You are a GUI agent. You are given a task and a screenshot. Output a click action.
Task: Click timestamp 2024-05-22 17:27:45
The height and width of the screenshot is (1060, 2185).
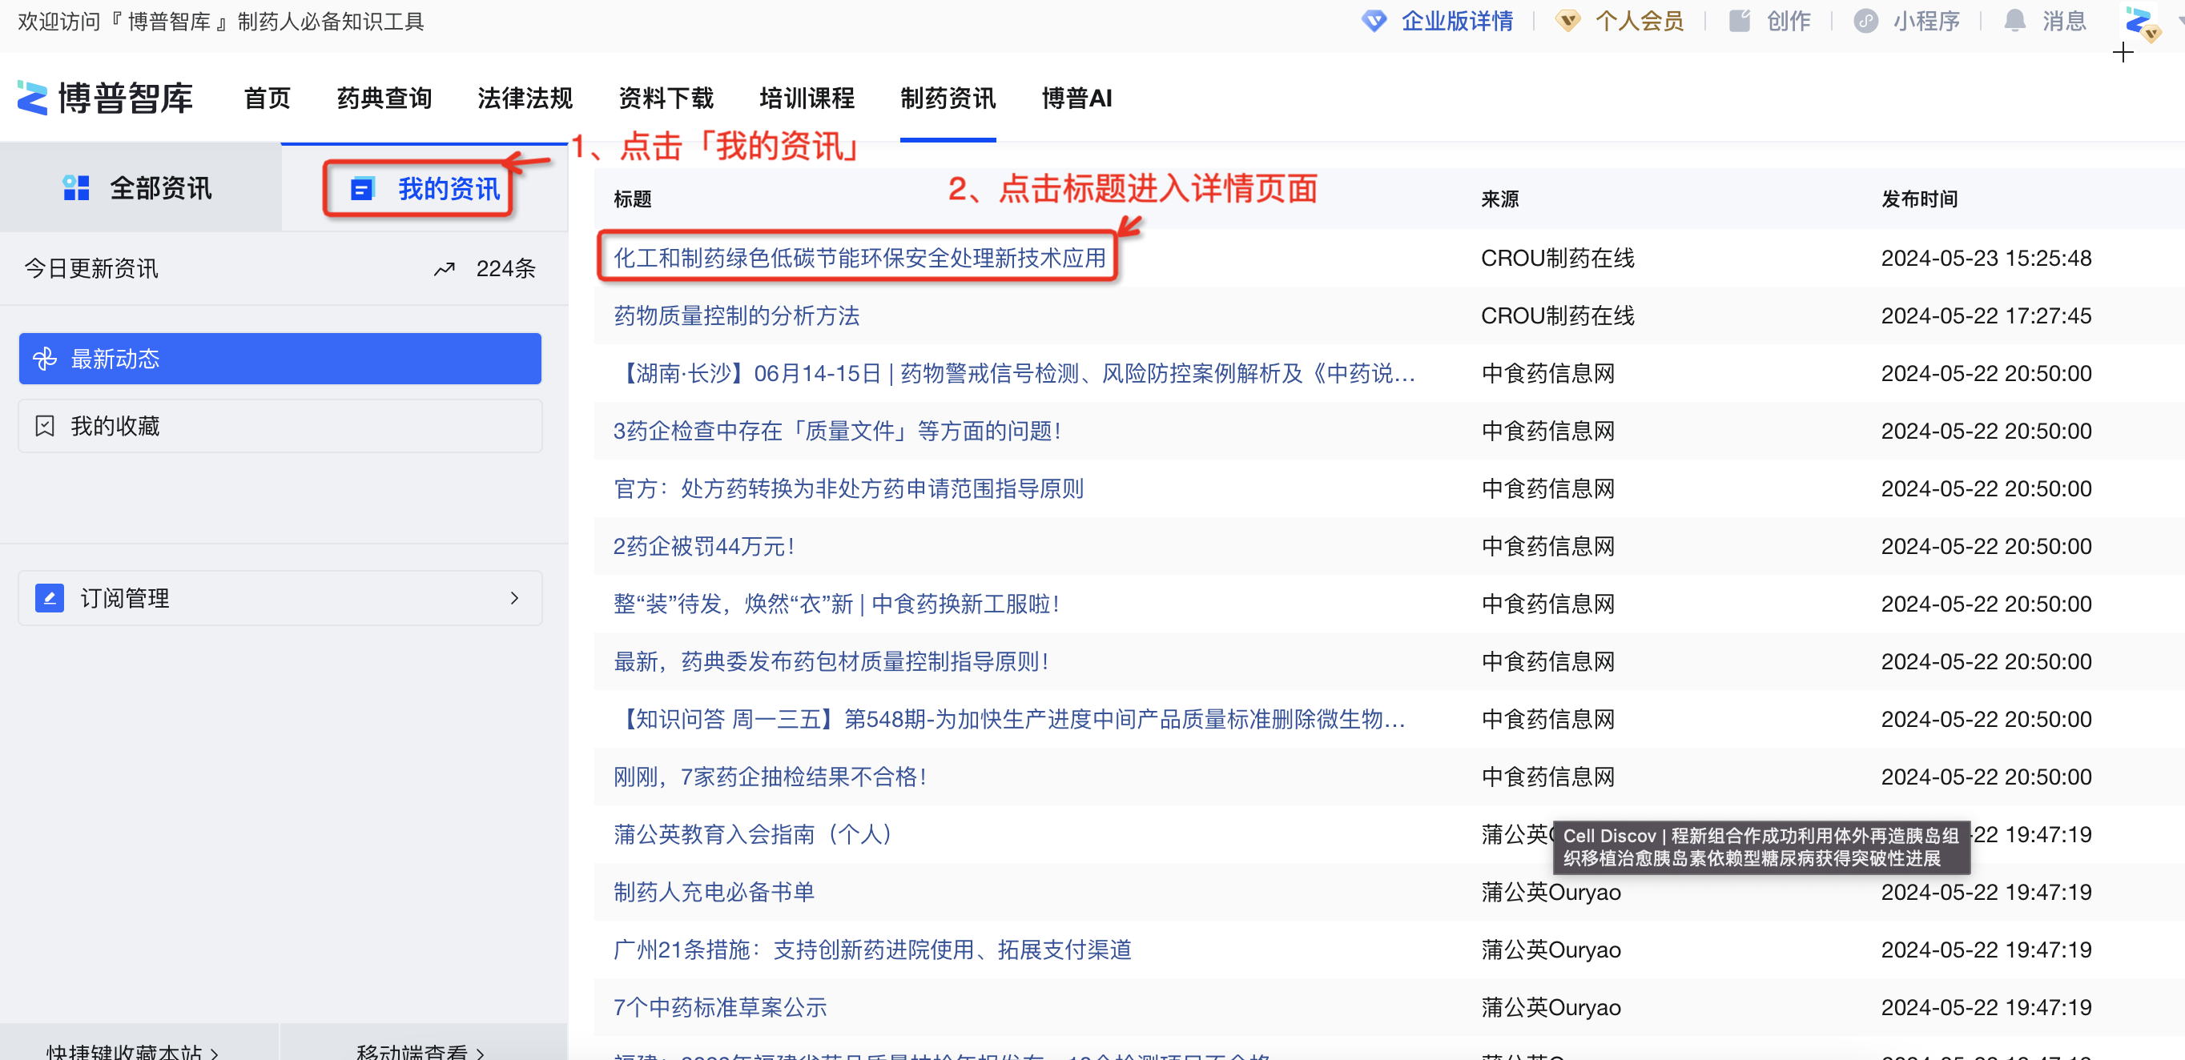[1986, 315]
